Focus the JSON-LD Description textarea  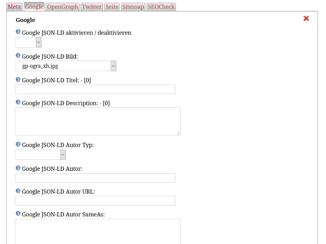tap(98, 121)
